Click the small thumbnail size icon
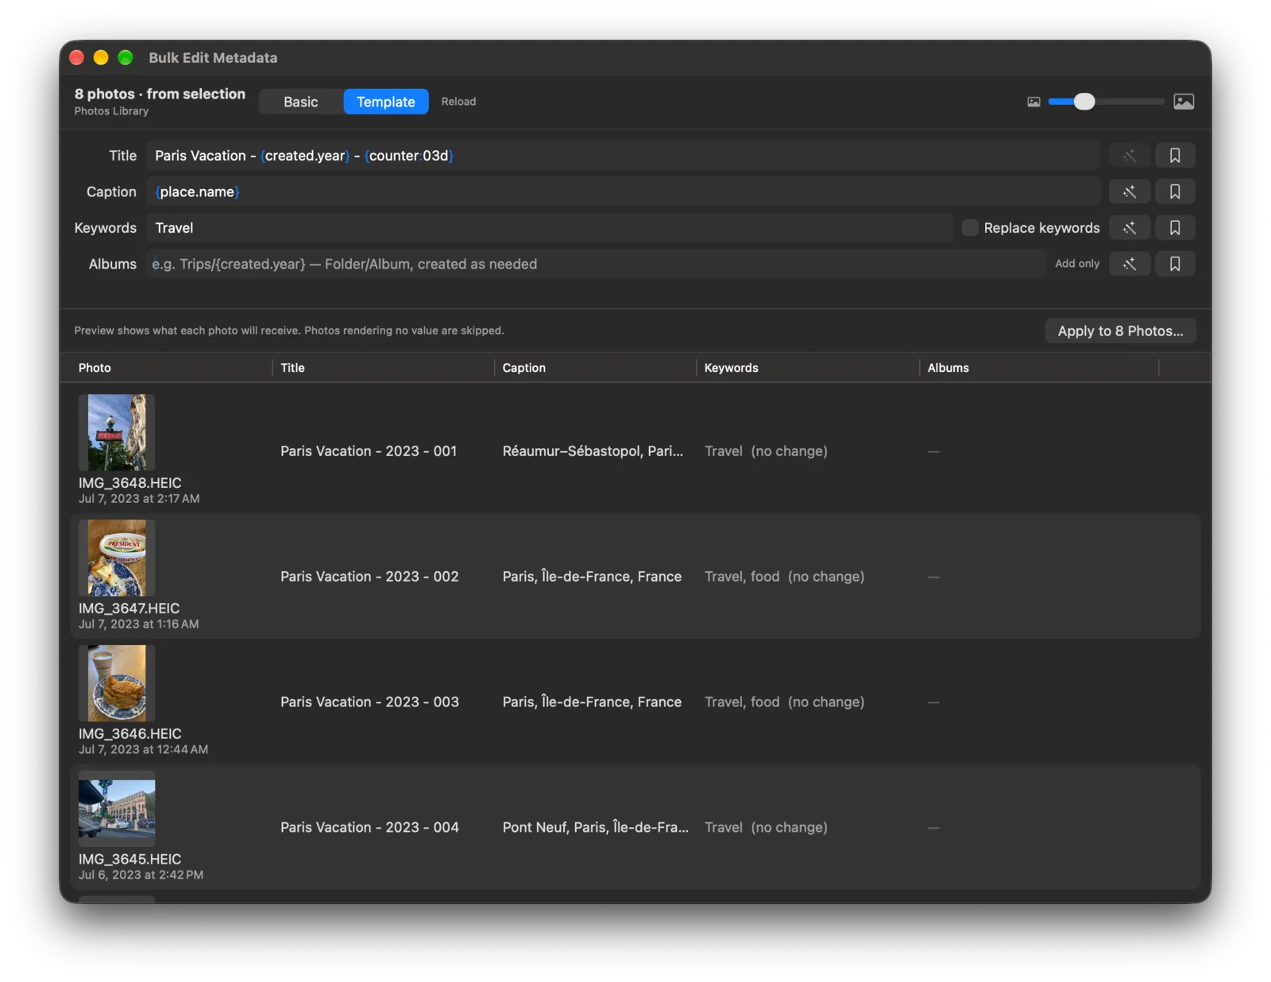The height and width of the screenshot is (982, 1271). (x=1033, y=102)
